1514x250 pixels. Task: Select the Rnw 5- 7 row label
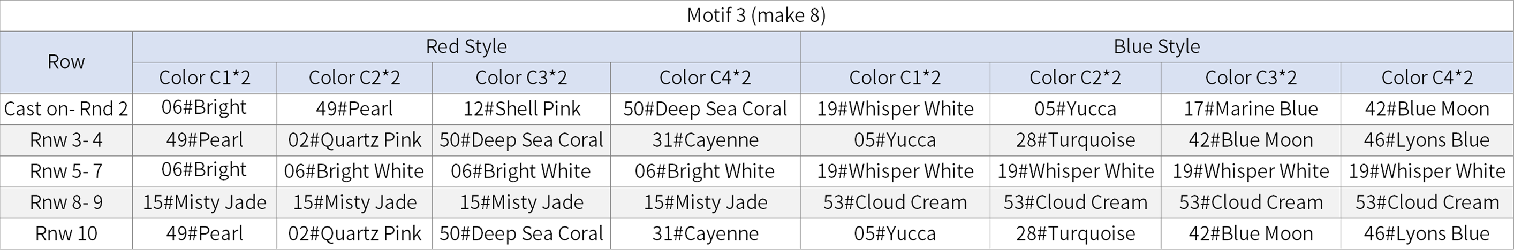coord(66,171)
